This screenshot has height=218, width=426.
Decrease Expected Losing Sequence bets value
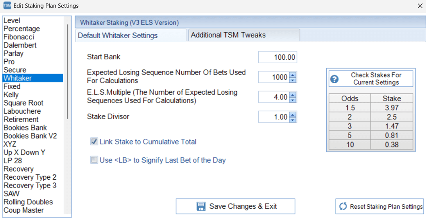pos(293,80)
